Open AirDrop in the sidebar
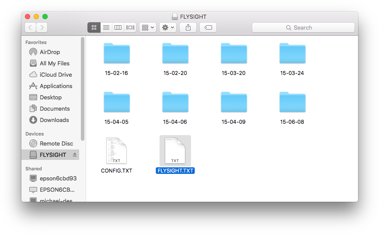This screenshot has width=379, height=234. coord(49,52)
